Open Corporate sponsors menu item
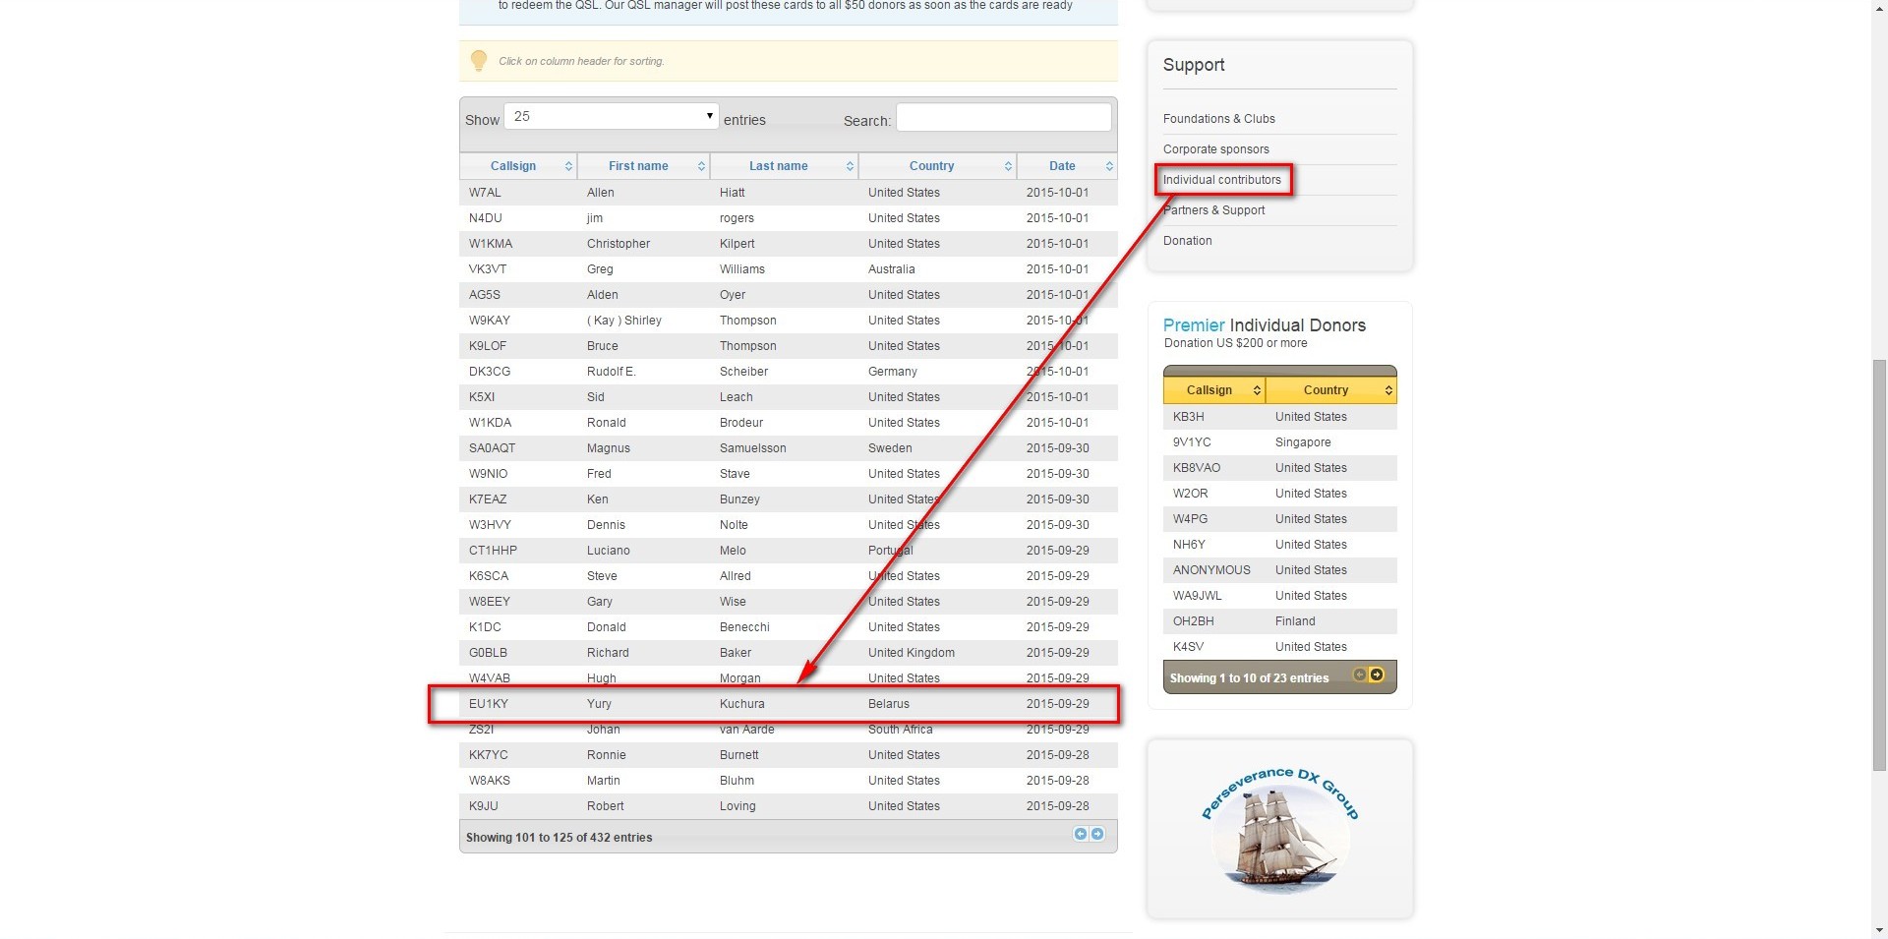The height and width of the screenshot is (939, 1888). 1215,149
